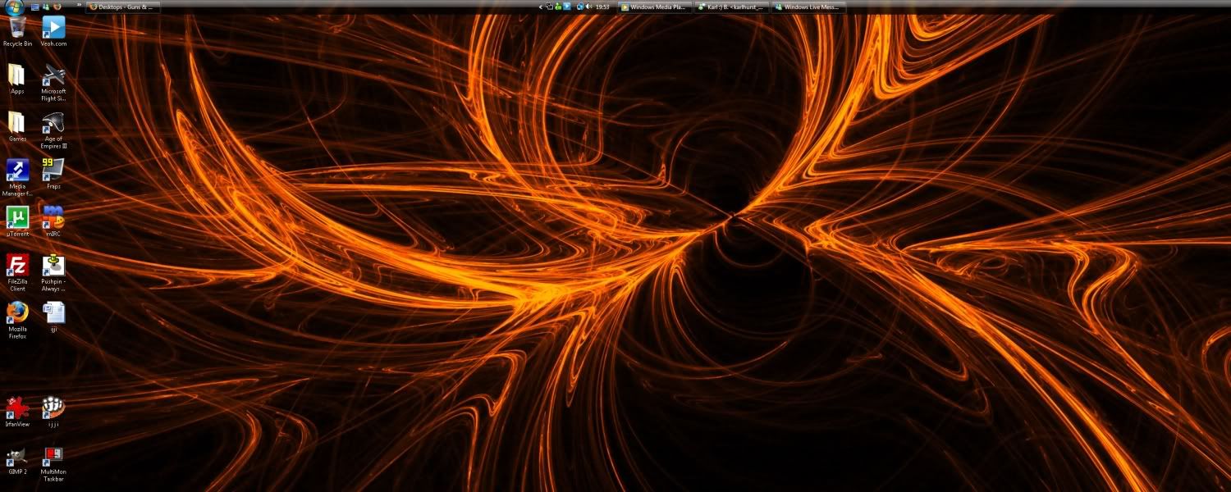Open Microsoft Flight Simulator shortcut
The height and width of the screenshot is (492, 1231).
pos(53,77)
